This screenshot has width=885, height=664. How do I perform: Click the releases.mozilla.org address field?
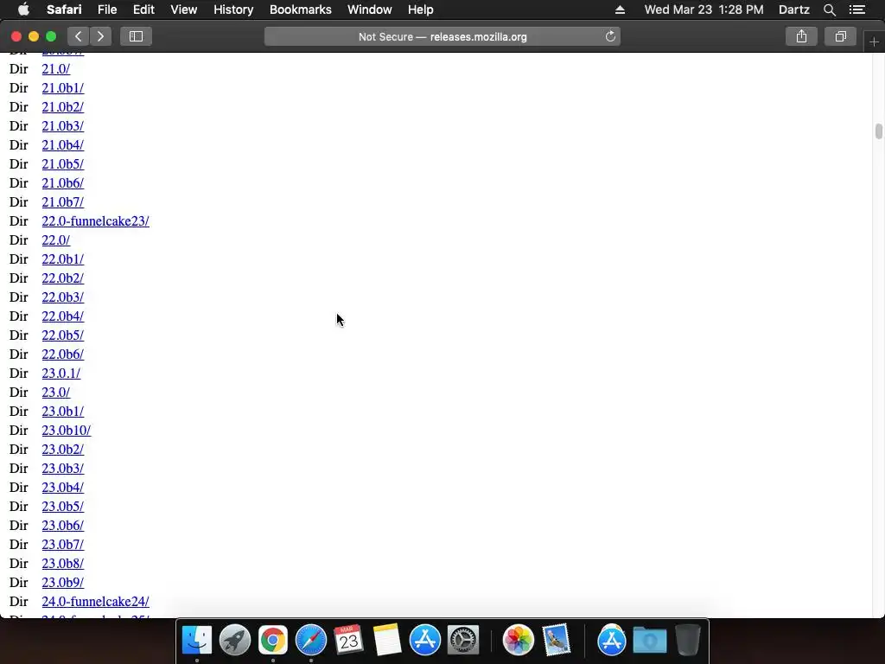[442, 36]
